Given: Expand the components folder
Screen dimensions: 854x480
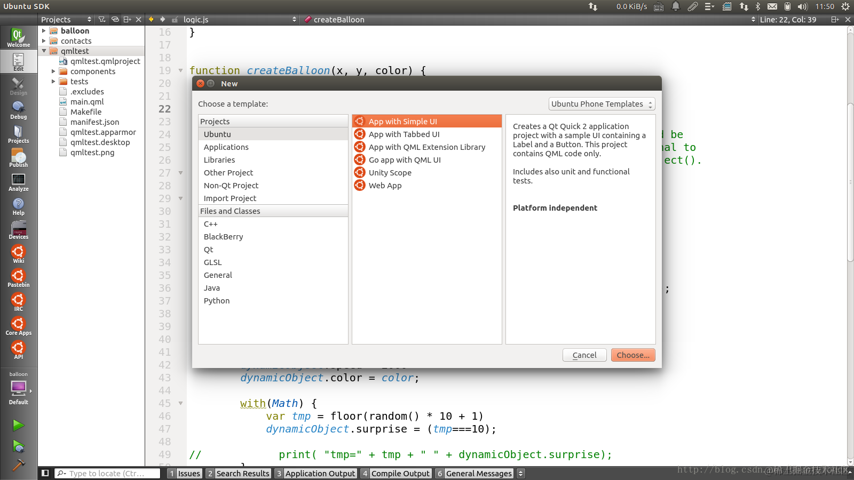Looking at the screenshot, I should point(53,71).
